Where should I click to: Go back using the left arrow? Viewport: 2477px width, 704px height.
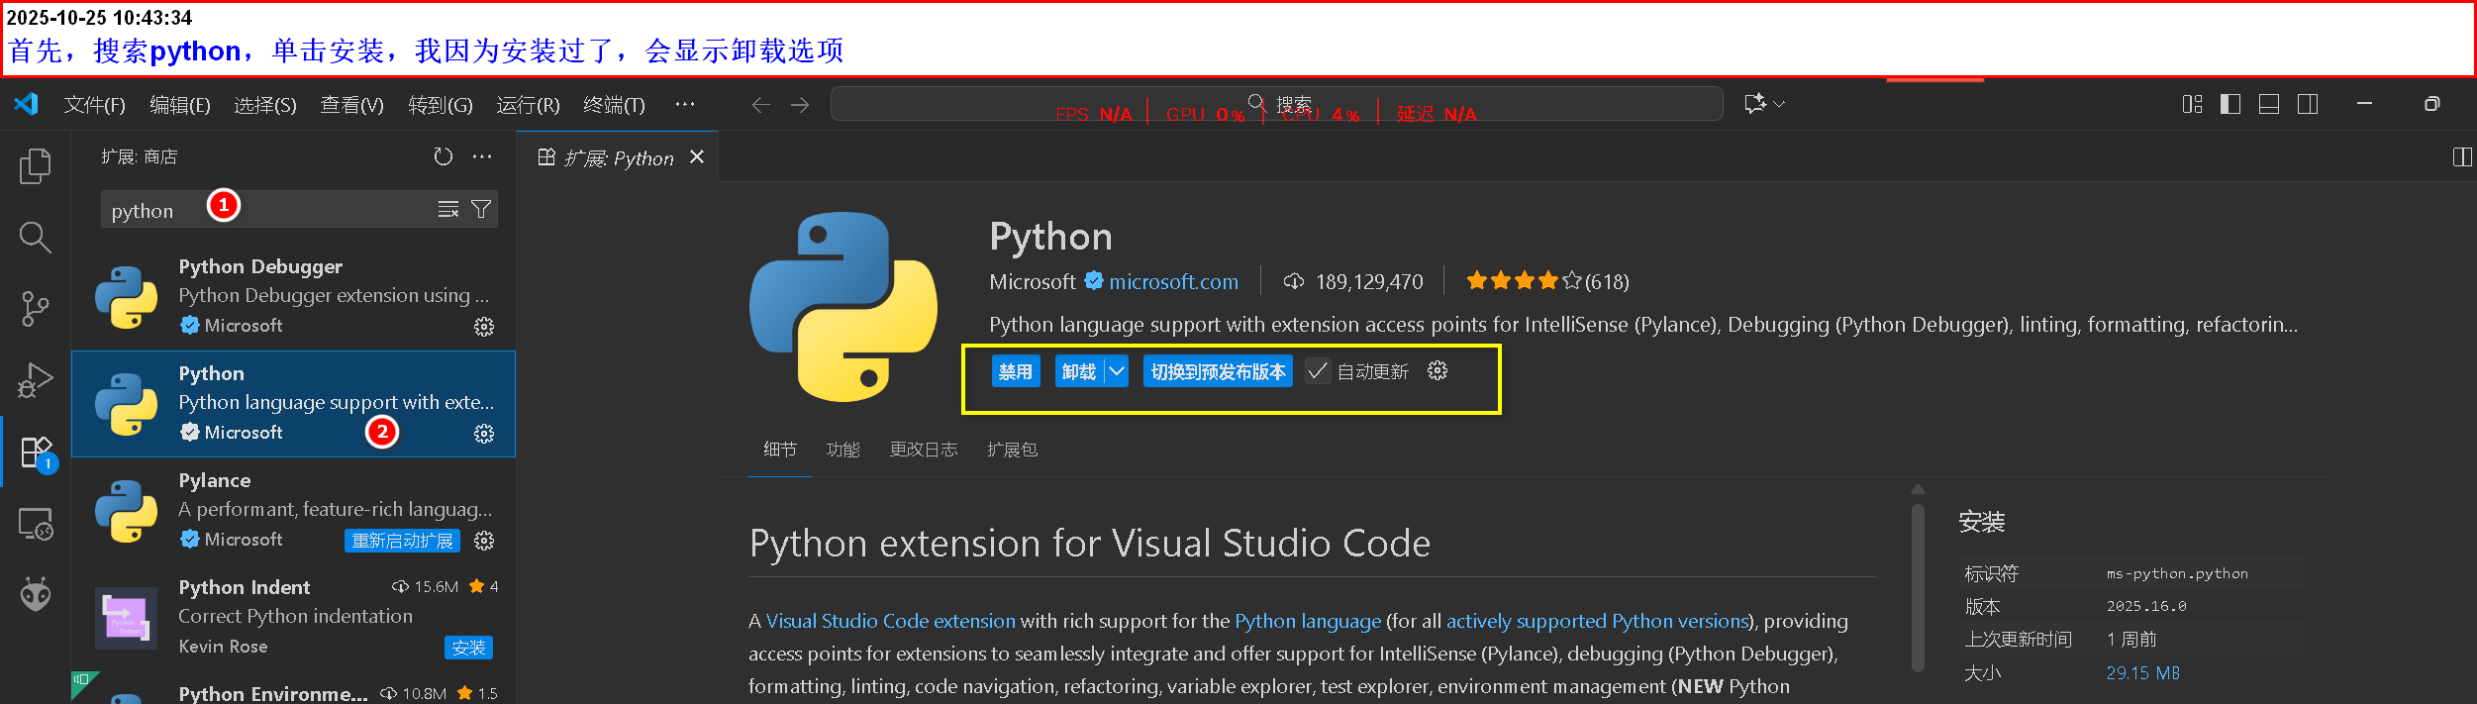pos(760,105)
